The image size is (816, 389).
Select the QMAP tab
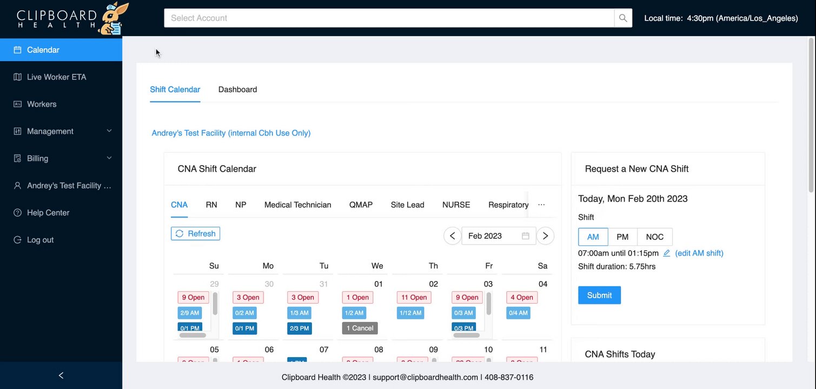pos(361,205)
